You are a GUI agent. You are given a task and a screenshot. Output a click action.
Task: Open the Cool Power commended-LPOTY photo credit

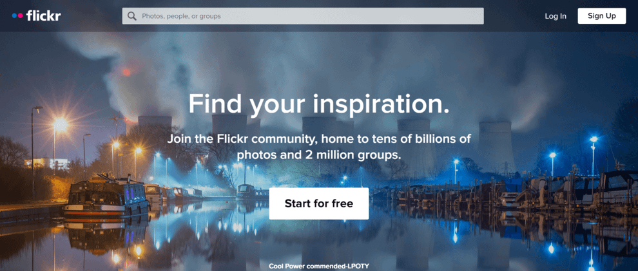(x=318, y=266)
